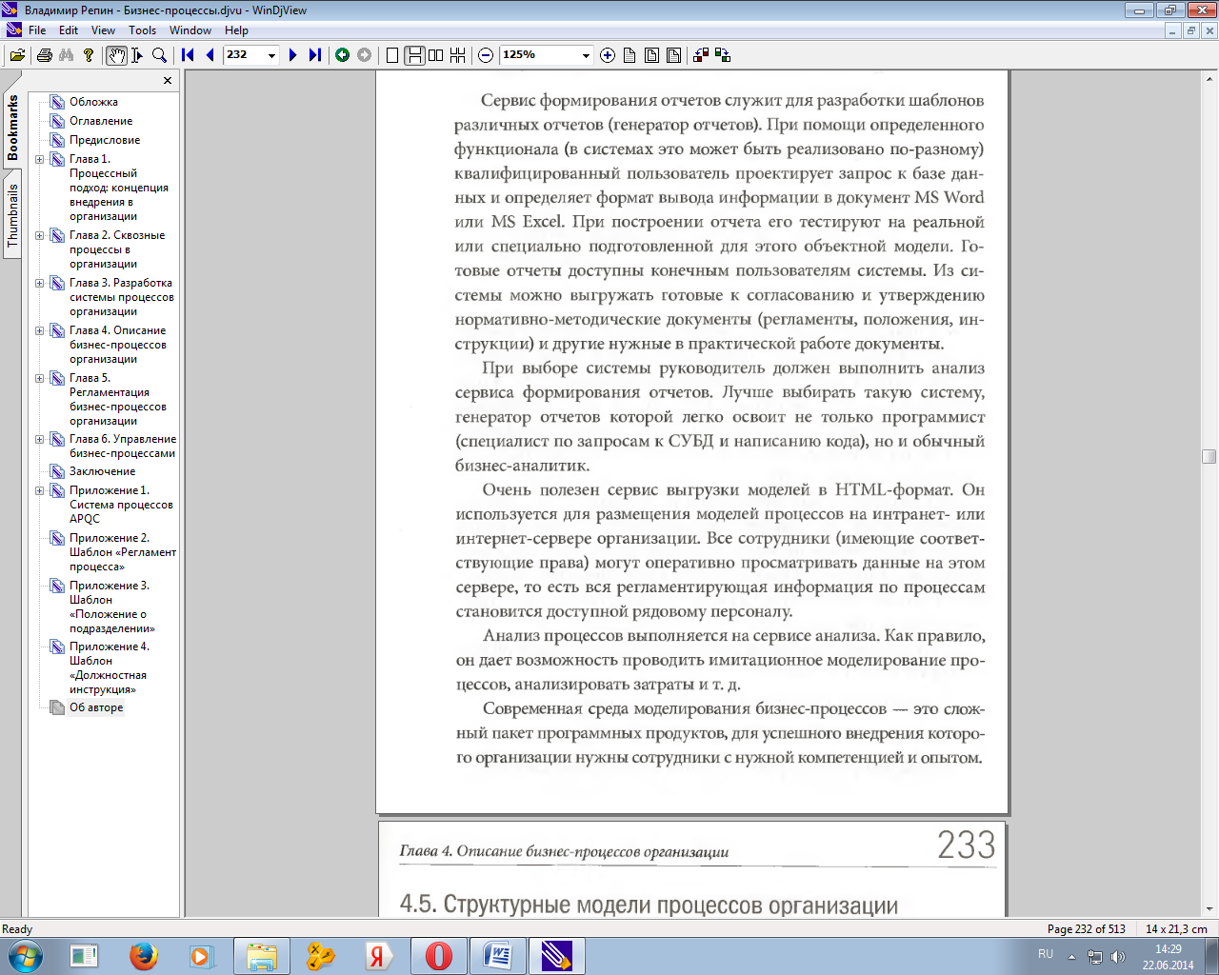
Task: Click the vertical scrollbar thumb
Action: [1209, 456]
